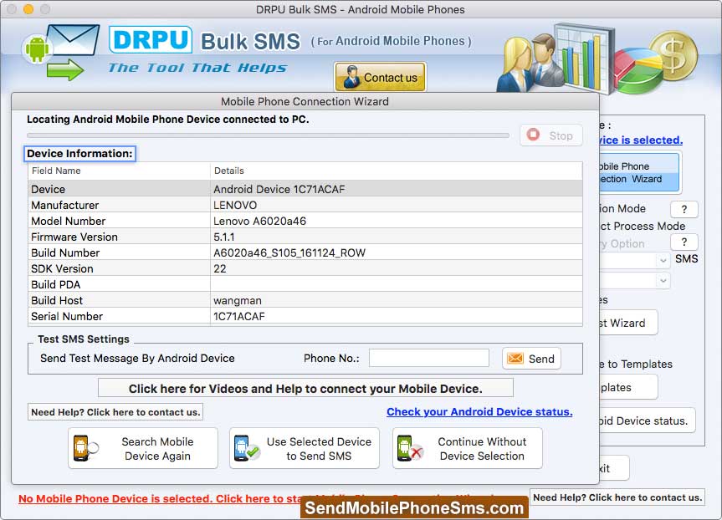Click the Contact us button
The height and width of the screenshot is (520, 722).
coord(380,77)
